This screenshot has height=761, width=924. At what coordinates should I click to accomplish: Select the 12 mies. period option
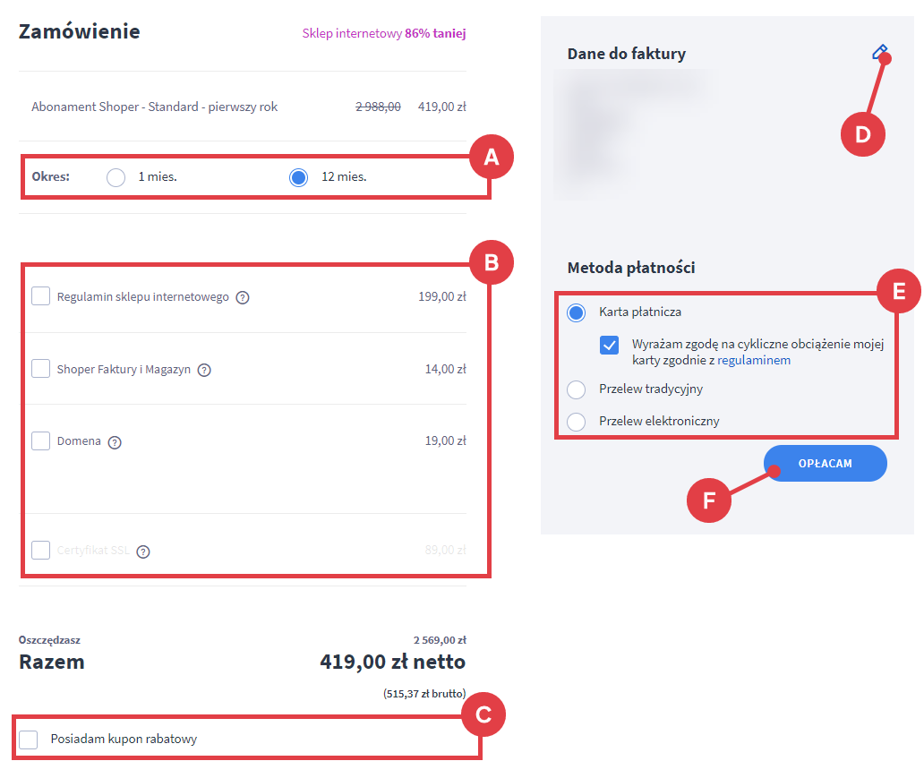pos(298,177)
